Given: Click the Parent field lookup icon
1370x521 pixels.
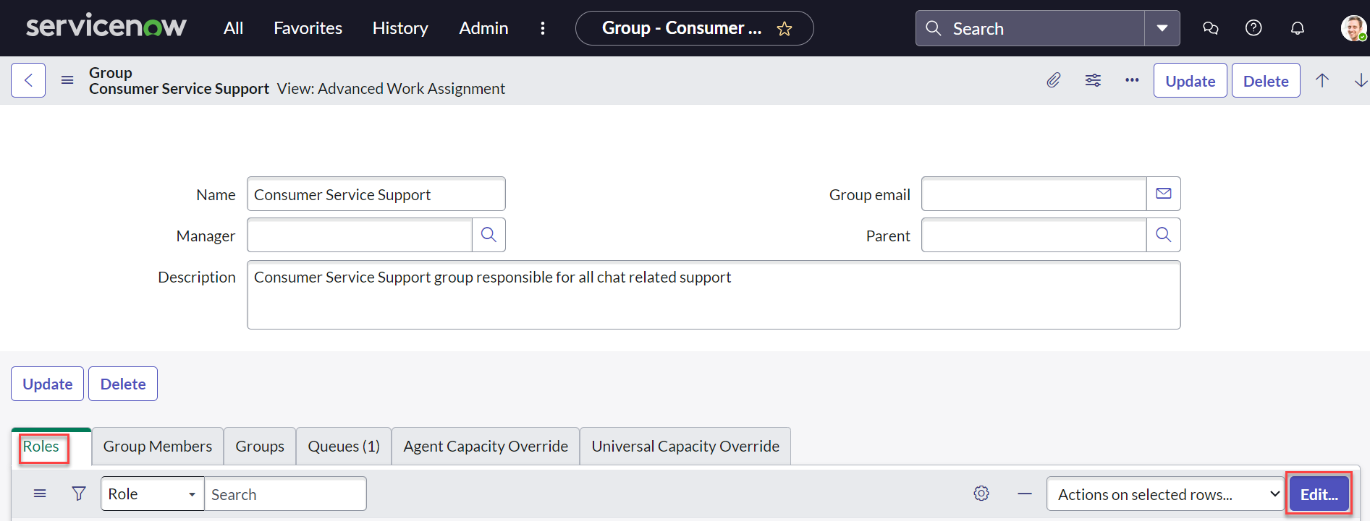Looking at the screenshot, I should click(x=1163, y=235).
